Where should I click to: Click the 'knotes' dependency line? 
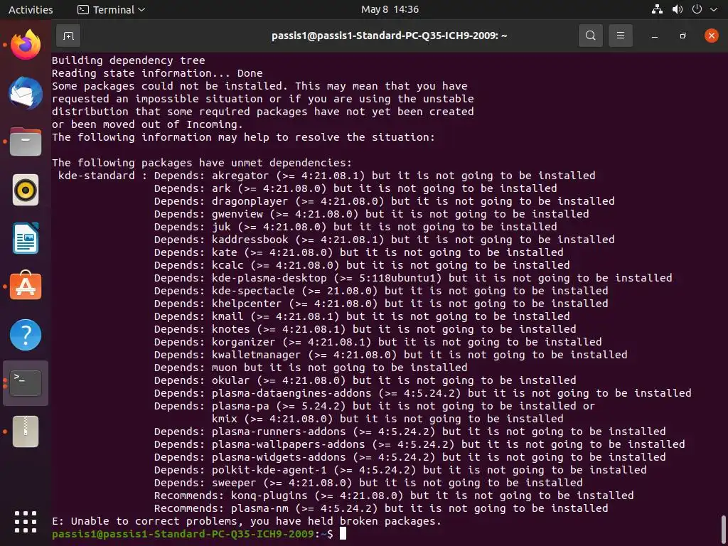coord(365,329)
